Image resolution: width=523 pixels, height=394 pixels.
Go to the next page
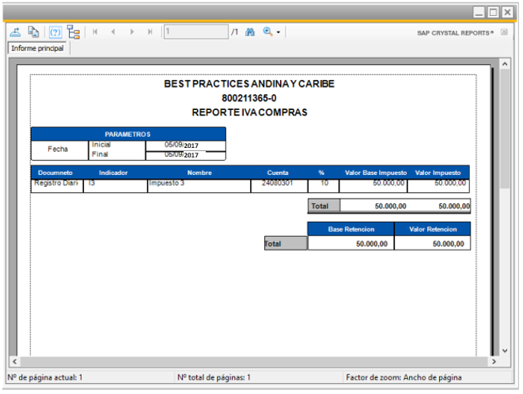[131, 32]
